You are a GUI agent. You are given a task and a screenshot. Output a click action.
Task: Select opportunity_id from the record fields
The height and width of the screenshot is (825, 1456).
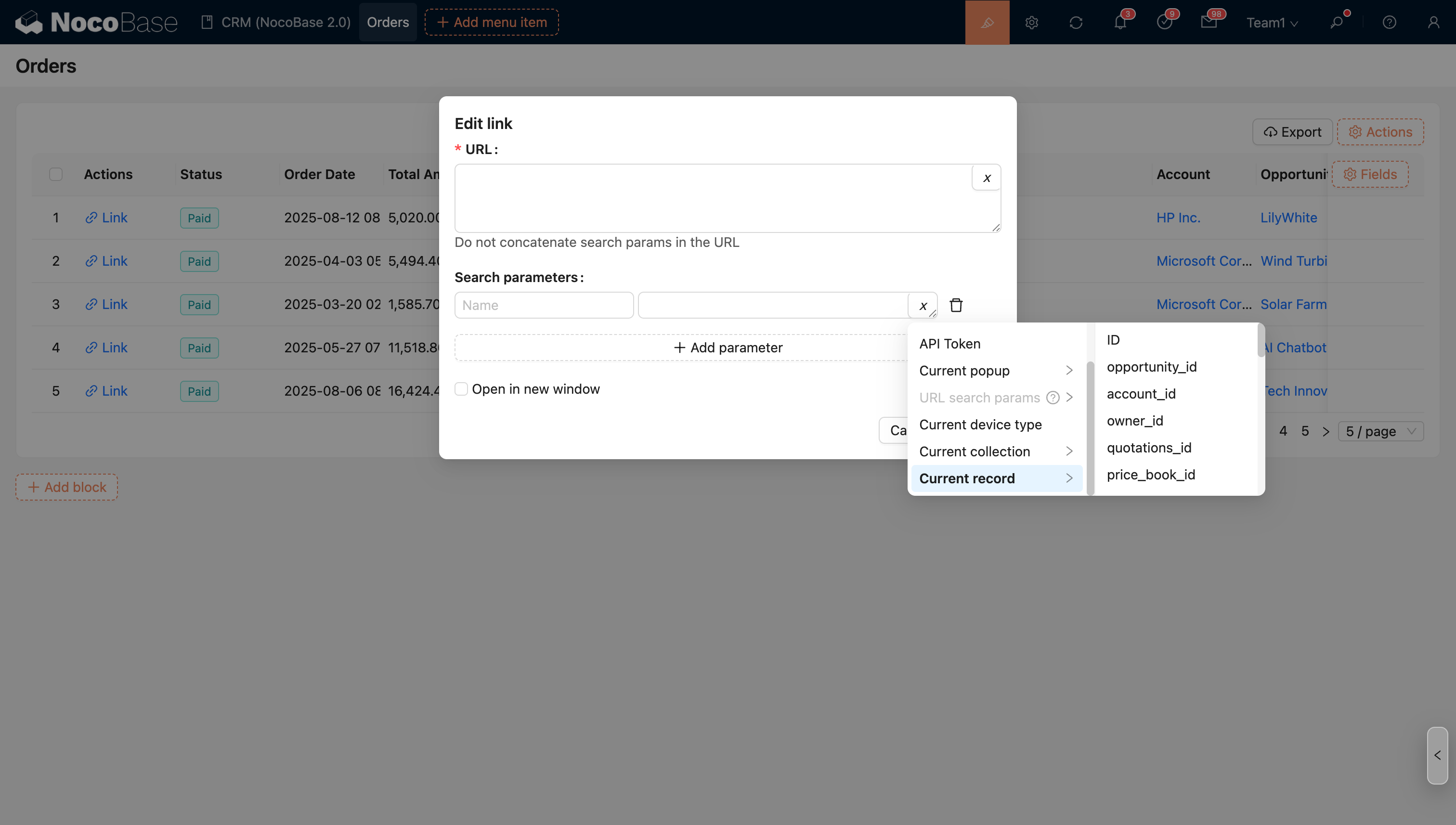pos(1151,367)
